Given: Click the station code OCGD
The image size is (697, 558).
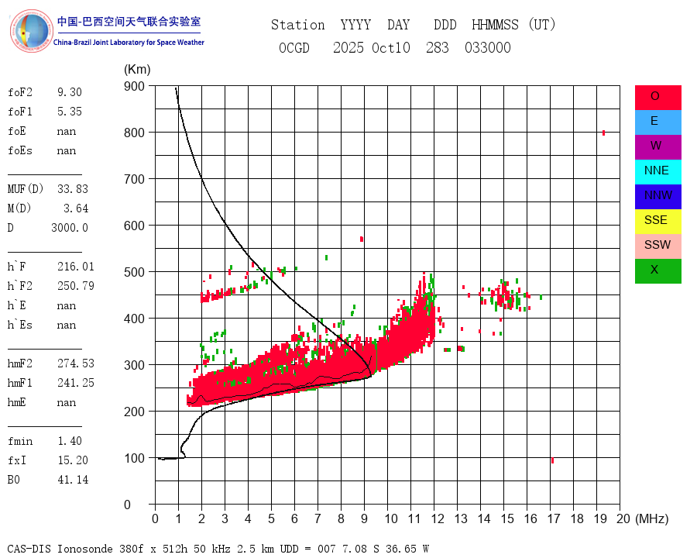Looking at the screenshot, I should pyautogui.click(x=294, y=47).
